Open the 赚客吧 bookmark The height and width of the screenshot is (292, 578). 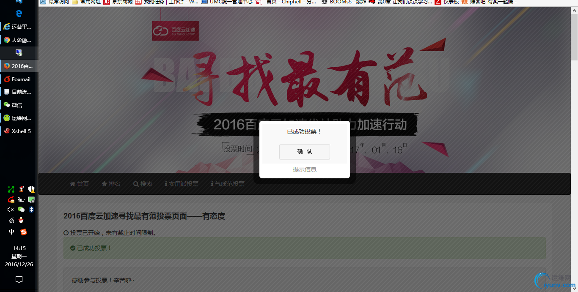(490, 2)
